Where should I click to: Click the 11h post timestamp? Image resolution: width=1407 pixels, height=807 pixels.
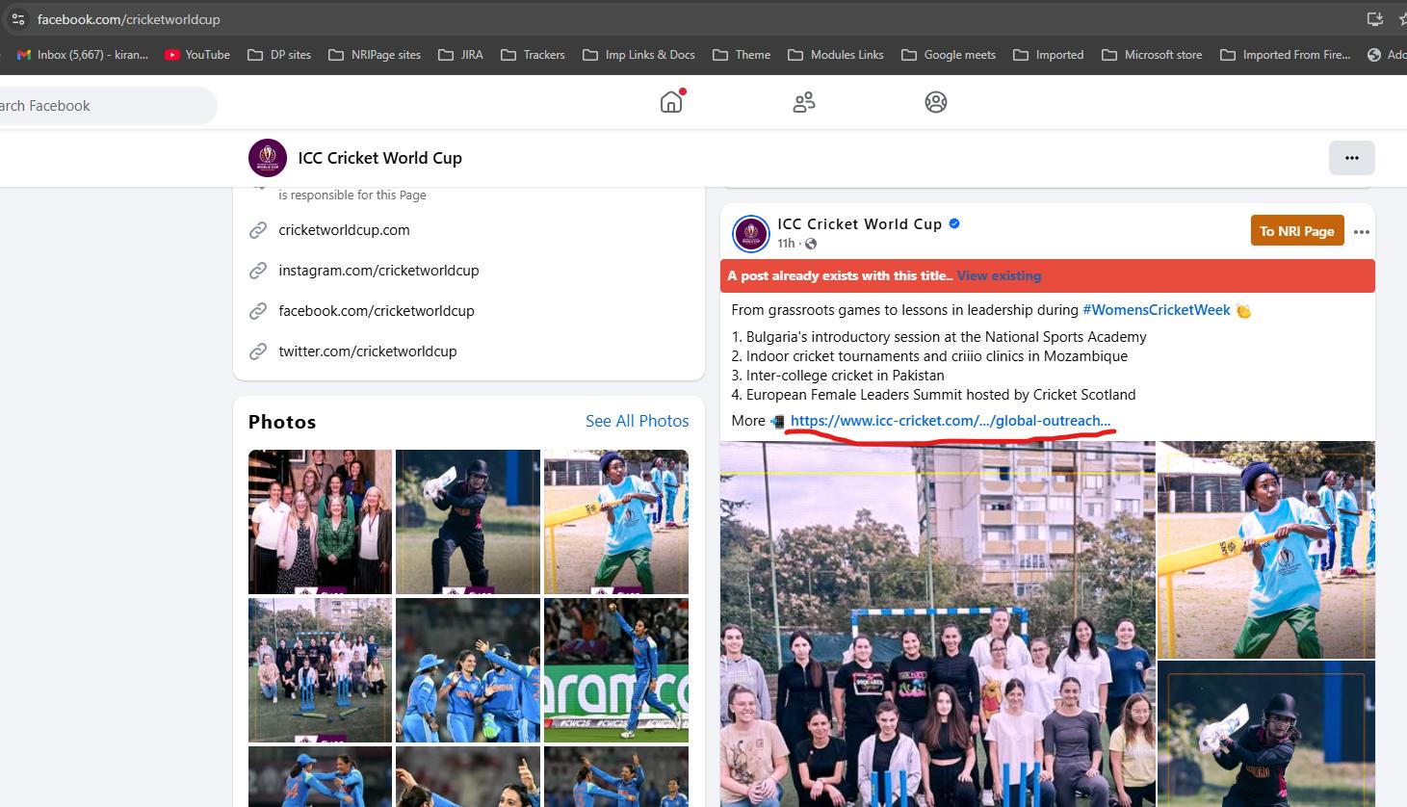click(786, 244)
